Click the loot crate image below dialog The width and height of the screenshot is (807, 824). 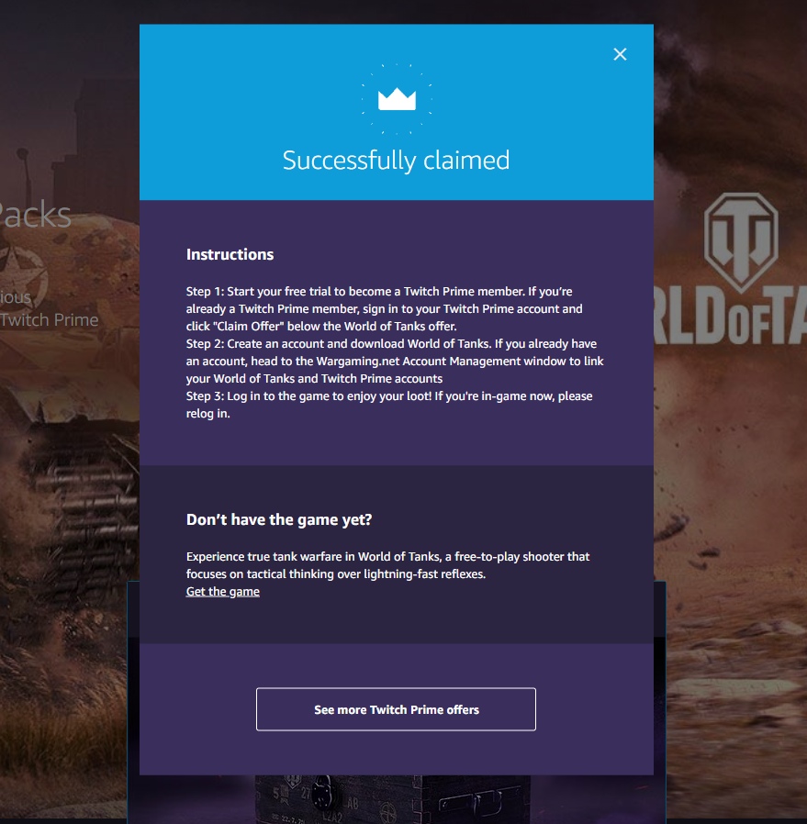pyautogui.click(x=392, y=799)
